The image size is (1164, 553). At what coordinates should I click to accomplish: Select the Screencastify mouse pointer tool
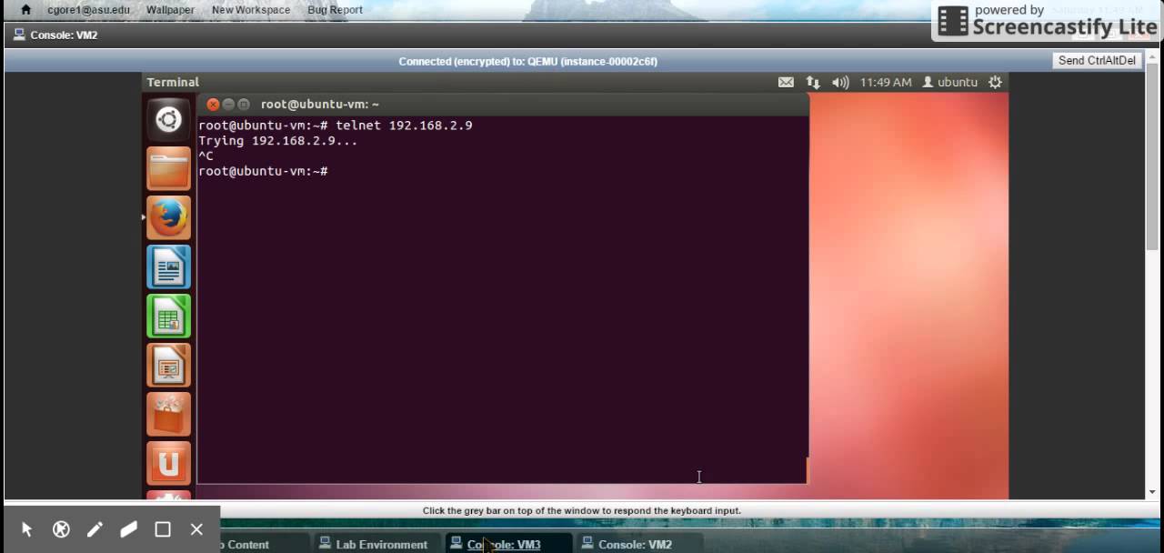pyautogui.click(x=26, y=529)
